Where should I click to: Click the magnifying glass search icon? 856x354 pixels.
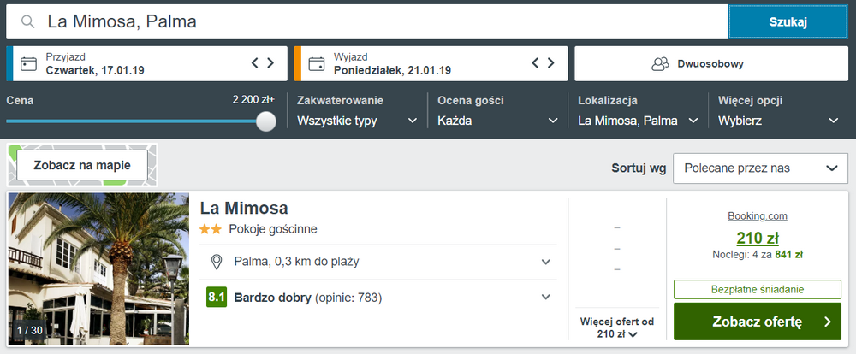(x=28, y=22)
